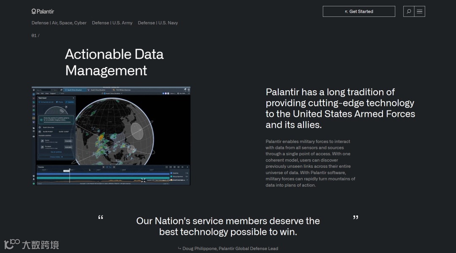Screen dimensions: 456x253
Task: Open the hamburger menu icon
Action: (420, 11)
